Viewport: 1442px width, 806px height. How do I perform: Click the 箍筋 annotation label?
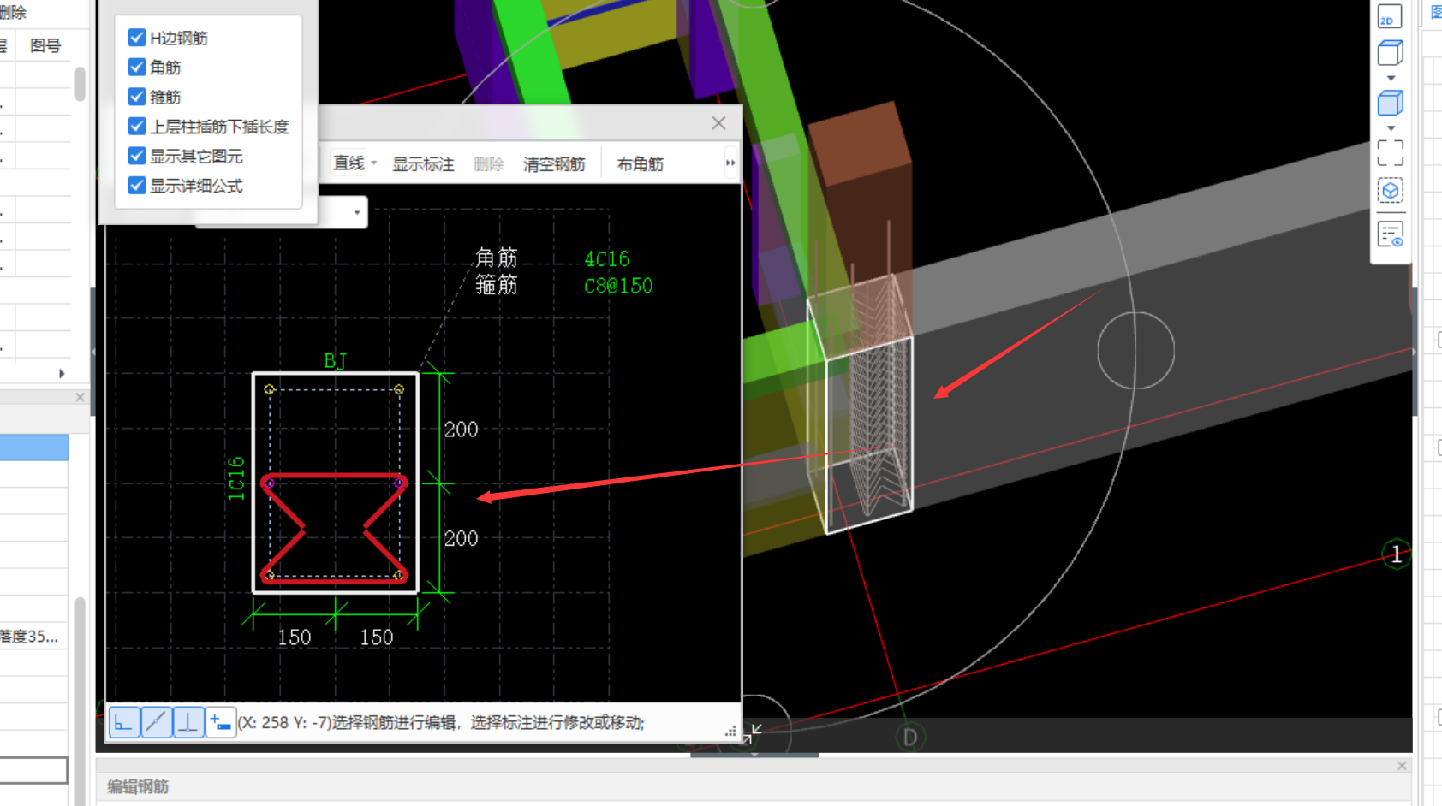click(x=497, y=285)
